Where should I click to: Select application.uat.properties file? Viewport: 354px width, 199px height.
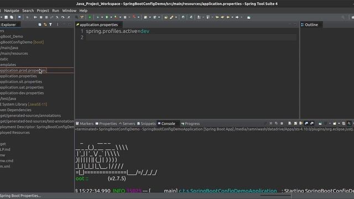point(22,87)
